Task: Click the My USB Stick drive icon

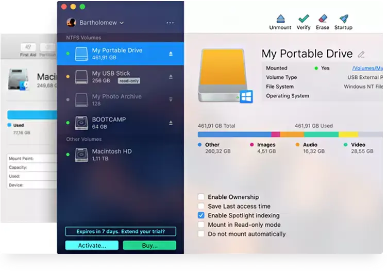Action: (x=81, y=77)
